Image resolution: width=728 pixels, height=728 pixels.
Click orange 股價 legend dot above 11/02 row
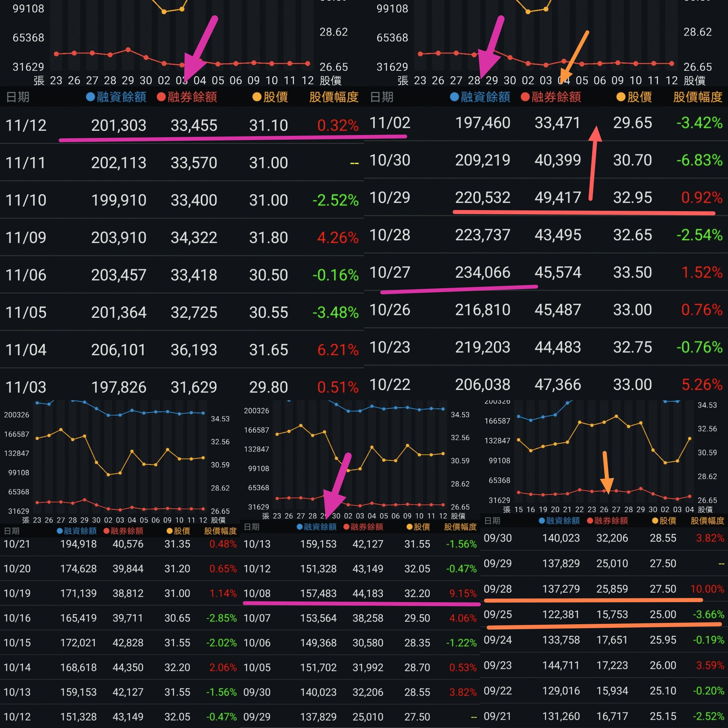[x=621, y=97]
